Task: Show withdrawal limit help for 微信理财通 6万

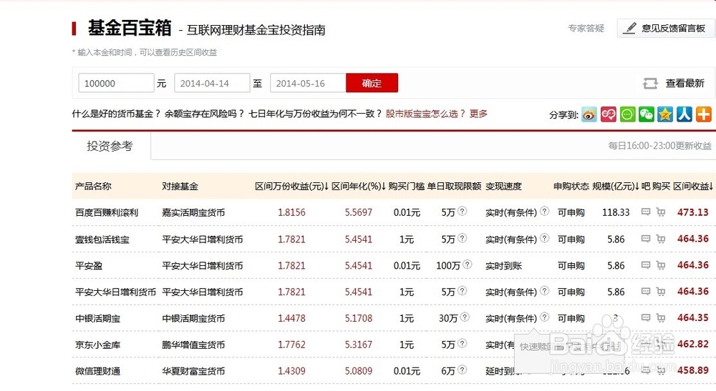Action: (x=462, y=370)
